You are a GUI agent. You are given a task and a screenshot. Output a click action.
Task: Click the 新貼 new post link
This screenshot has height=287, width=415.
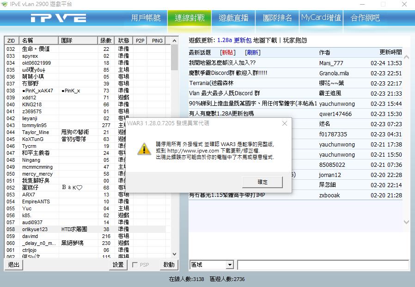pos(228,52)
